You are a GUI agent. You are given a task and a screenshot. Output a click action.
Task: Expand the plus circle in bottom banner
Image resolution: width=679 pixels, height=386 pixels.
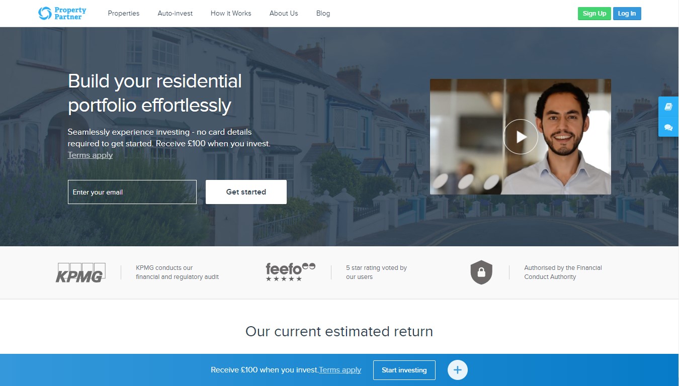(x=458, y=370)
